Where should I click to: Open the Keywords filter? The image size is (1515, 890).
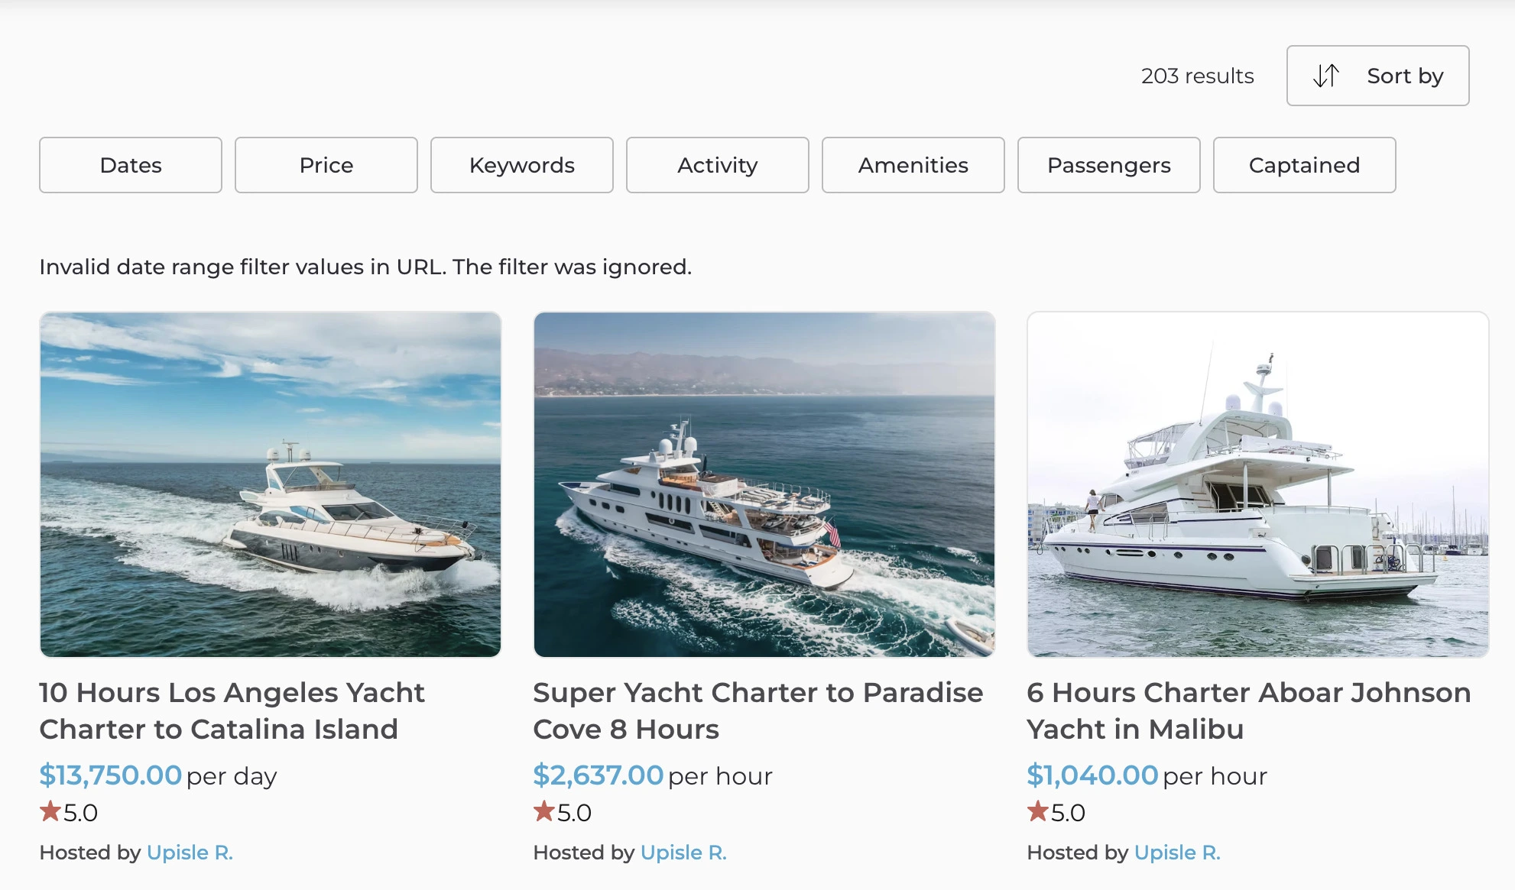522,164
